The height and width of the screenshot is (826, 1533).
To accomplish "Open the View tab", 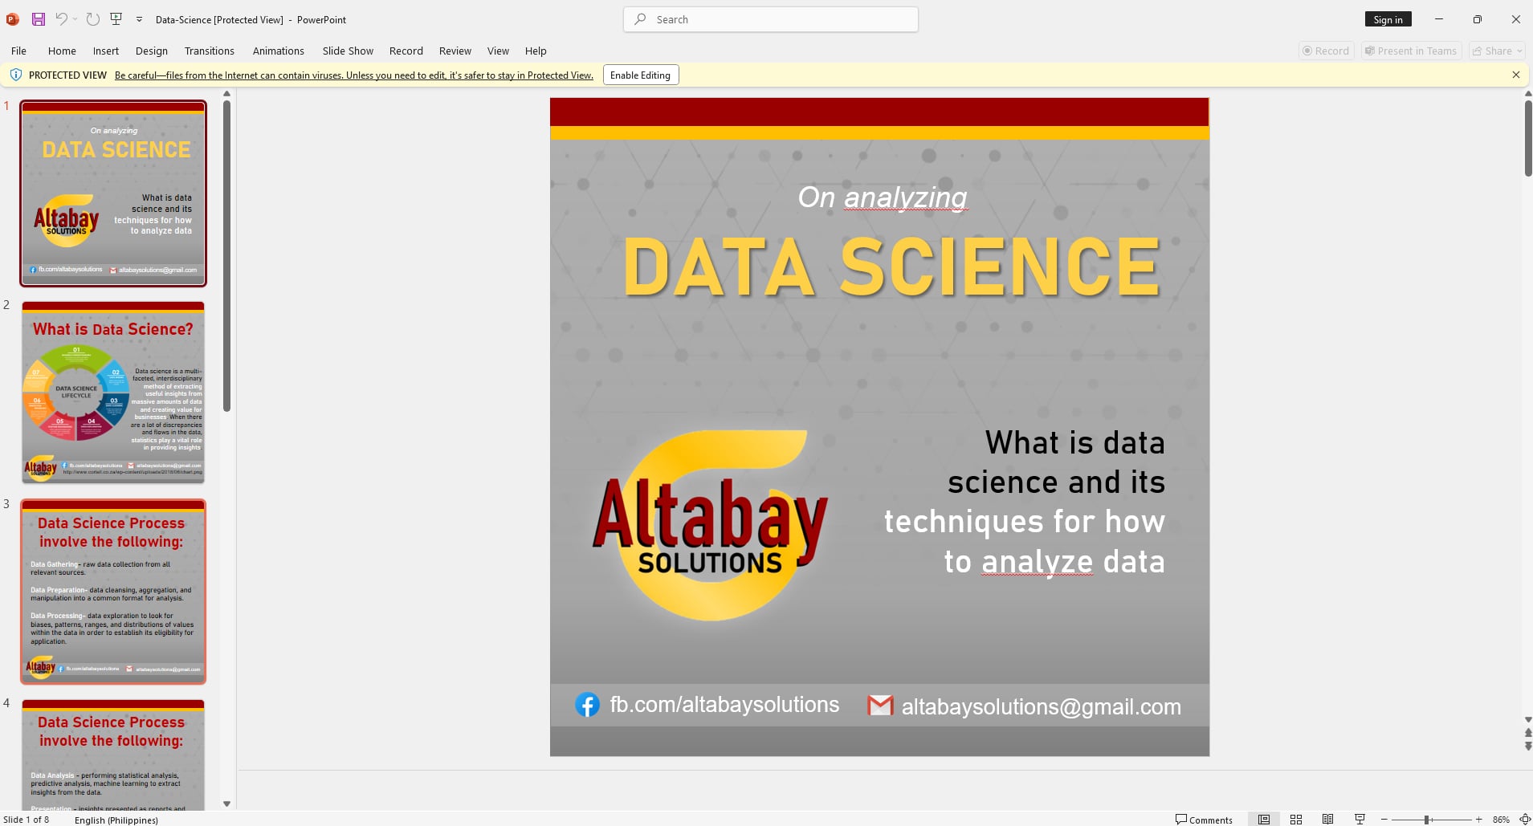I will (498, 51).
